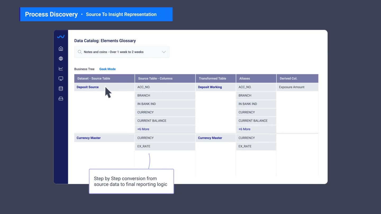Click the storage drive sidebar icon
The width and height of the screenshot is (381, 214).
coord(61,99)
